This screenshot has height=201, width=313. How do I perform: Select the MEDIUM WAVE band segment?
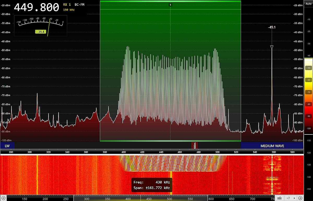point(272,146)
